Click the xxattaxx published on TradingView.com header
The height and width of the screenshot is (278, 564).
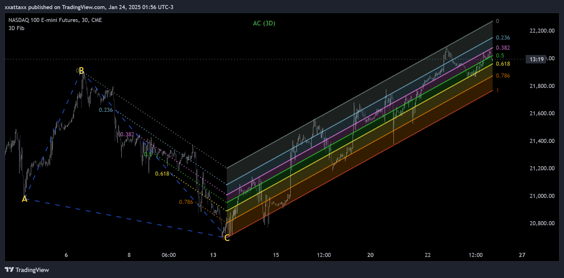tap(89, 7)
